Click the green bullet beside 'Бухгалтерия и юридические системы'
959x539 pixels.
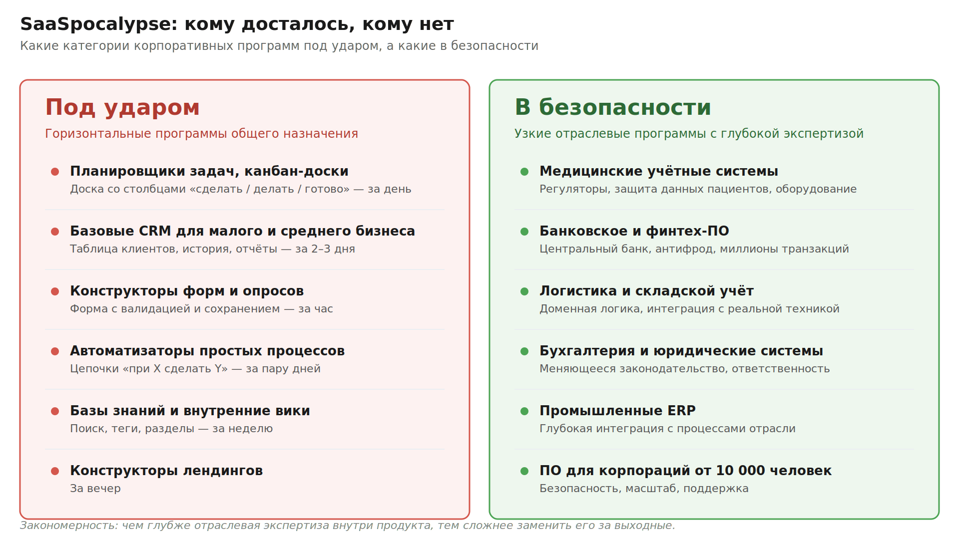pyautogui.click(x=524, y=351)
